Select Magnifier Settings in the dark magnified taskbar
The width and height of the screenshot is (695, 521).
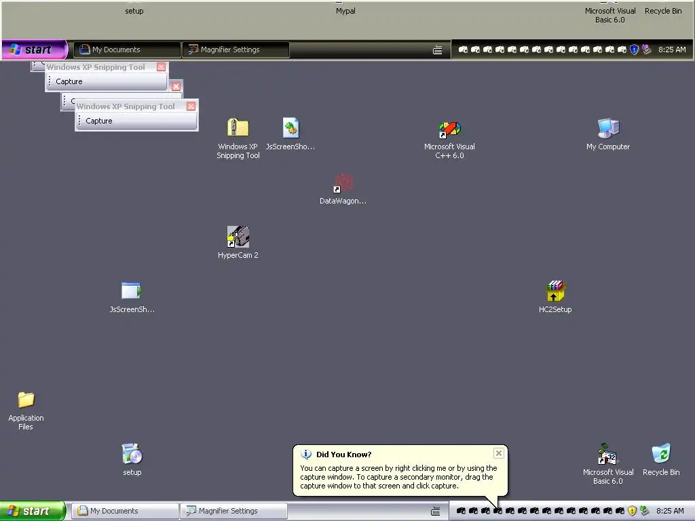tap(236, 50)
